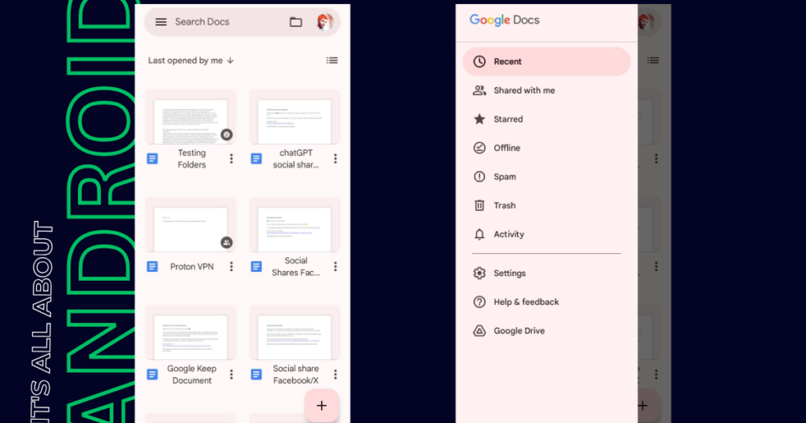Open Help & feedback in the drawer
This screenshot has width=806, height=423.
[546, 302]
